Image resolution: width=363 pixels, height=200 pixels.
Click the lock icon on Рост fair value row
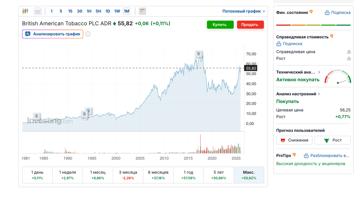349,59
